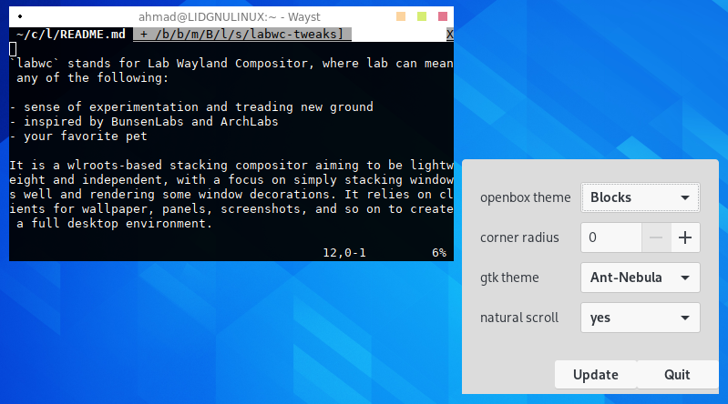Image resolution: width=728 pixels, height=404 pixels.
Task: Switch to the ~/c/l/README.md vim tab
Action: tap(70, 35)
